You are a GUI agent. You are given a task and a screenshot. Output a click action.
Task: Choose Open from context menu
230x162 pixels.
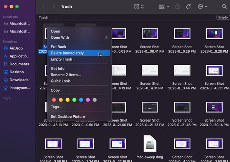click(x=79, y=31)
